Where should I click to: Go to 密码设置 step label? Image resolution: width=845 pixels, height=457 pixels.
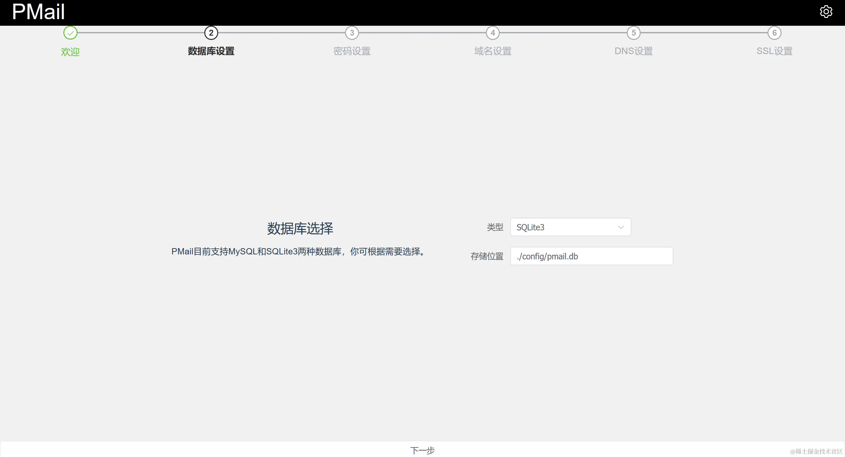pyautogui.click(x=352, y=51)
